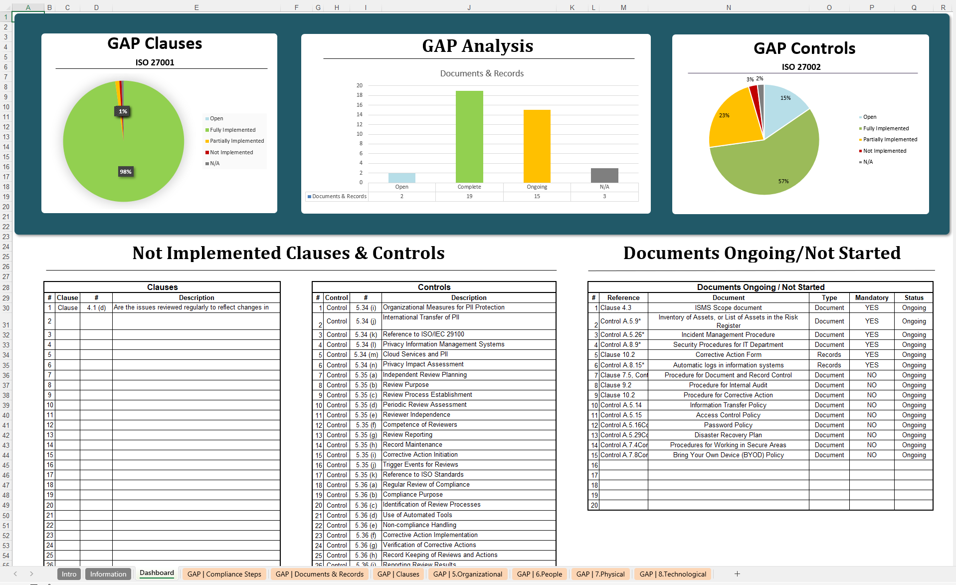
Task: Select column header N
Action: (x=728, y=7)
